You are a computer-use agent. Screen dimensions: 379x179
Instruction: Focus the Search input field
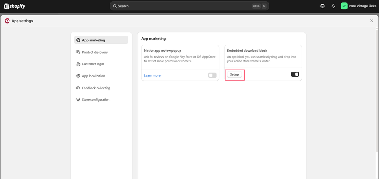click(x=189, y=6)
